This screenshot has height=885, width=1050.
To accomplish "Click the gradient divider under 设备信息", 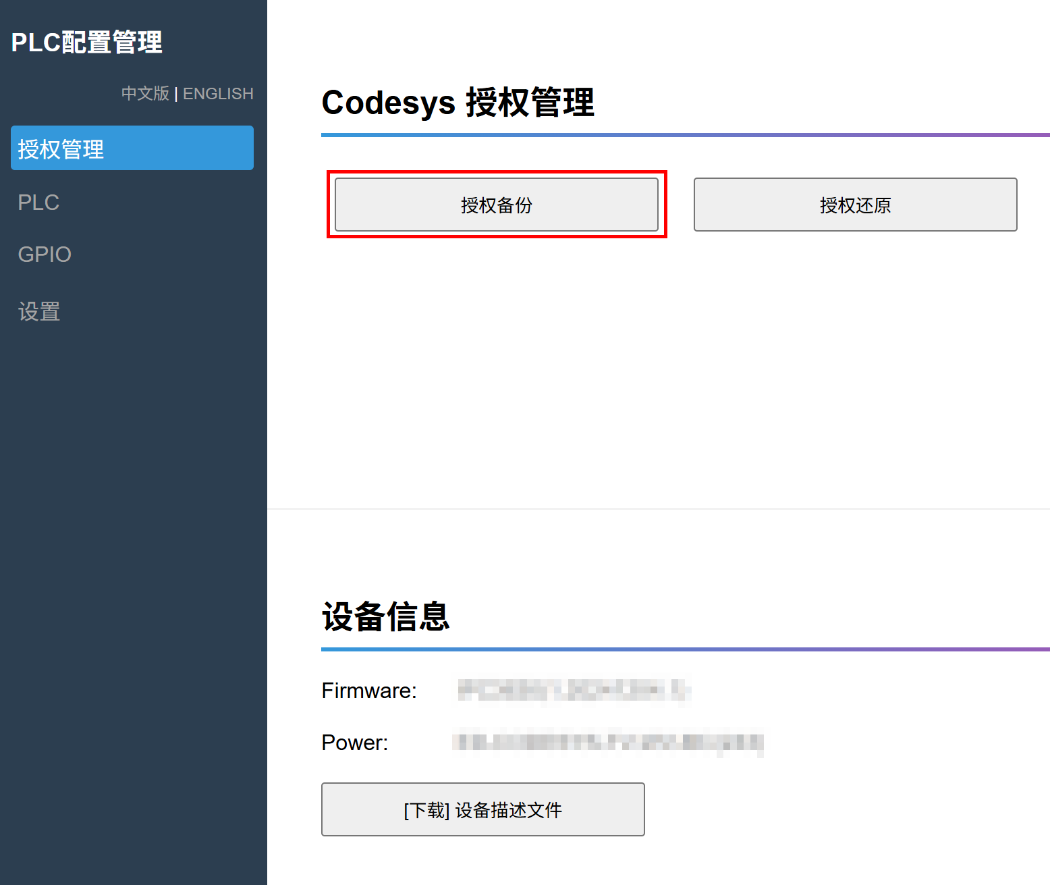I will 685,649.
